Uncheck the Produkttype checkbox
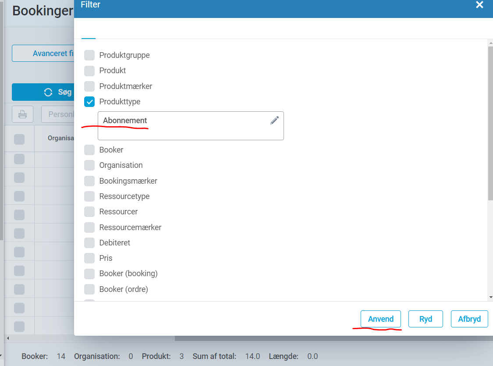 [x=89, y=102]
